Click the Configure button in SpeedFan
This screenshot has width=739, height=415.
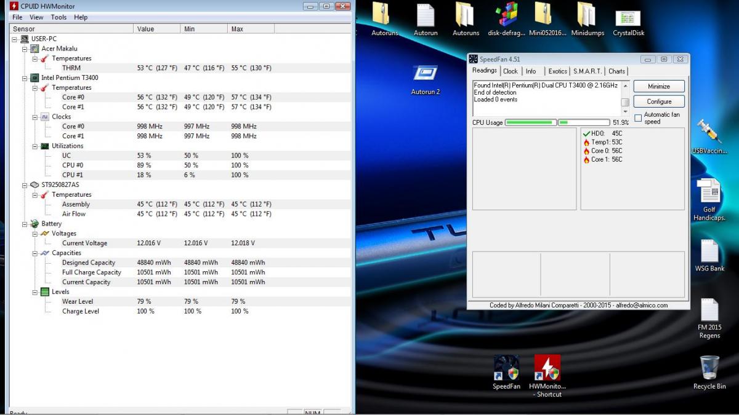(659, 101)
